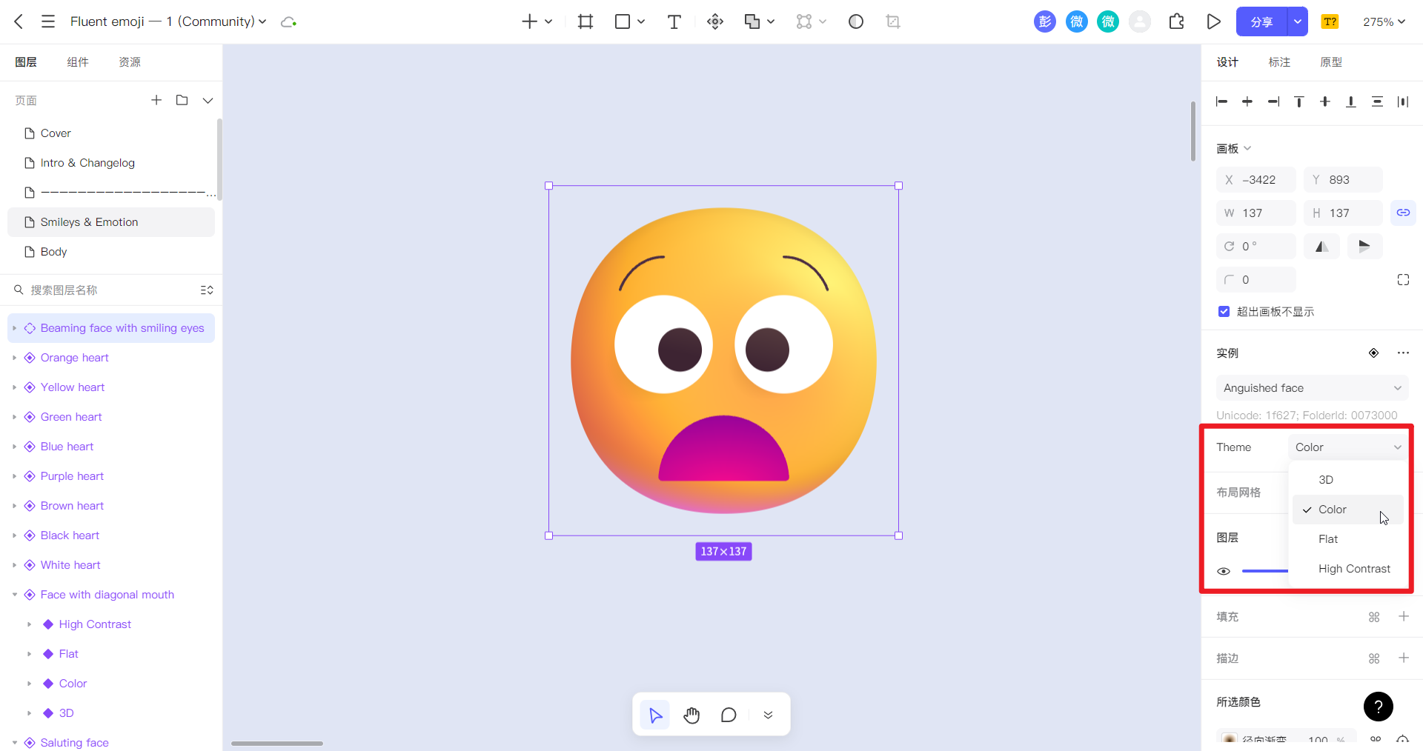This screenshot has height=751, width=1423.
Task: Toggle constrain proportions link icon
Action: click(1403, 213)
